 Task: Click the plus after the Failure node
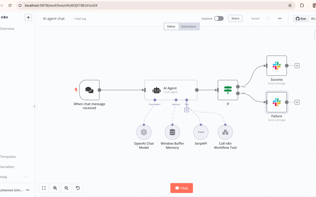297,102
